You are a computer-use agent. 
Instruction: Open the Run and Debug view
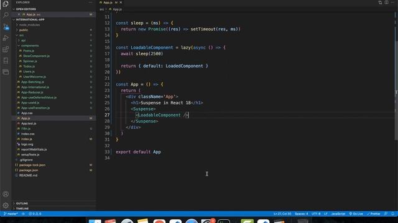point(6,38)
